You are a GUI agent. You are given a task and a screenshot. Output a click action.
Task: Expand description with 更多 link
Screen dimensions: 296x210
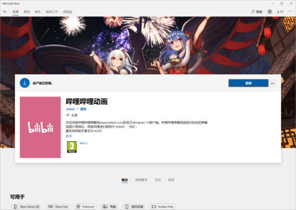tap(69, 136)
